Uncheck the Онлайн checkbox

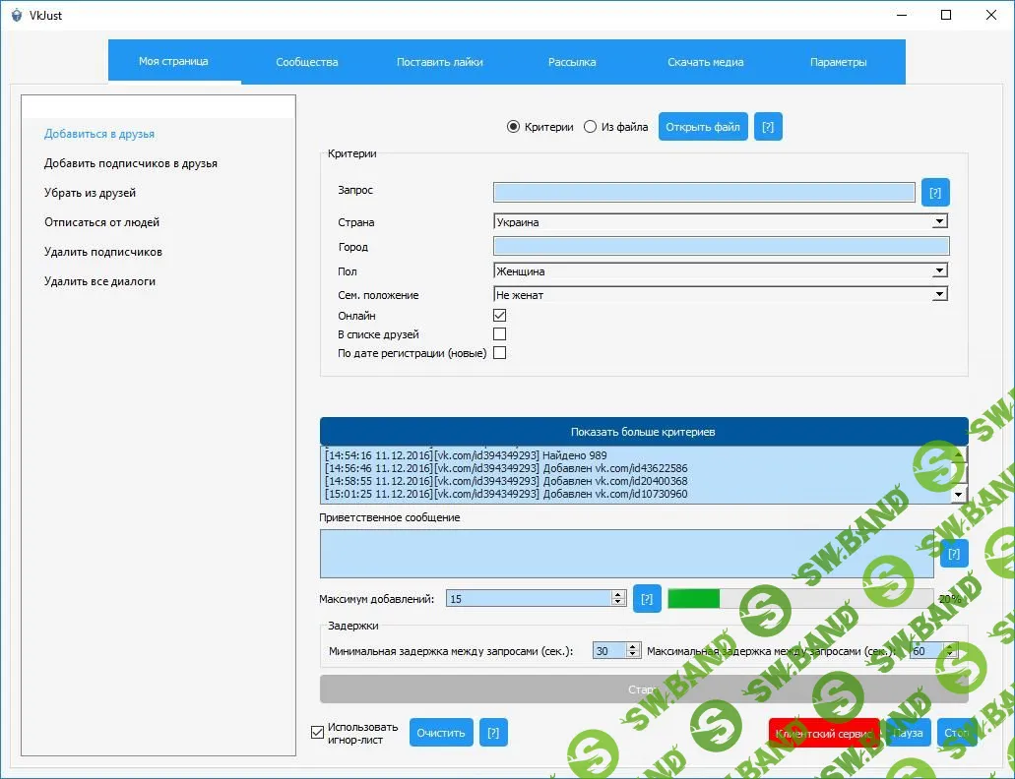pos(499,315)
